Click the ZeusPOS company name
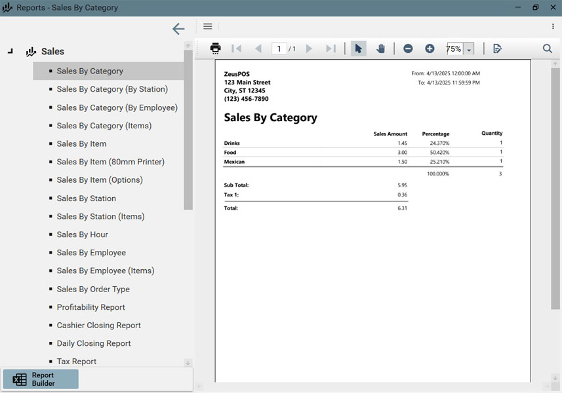 237,74
